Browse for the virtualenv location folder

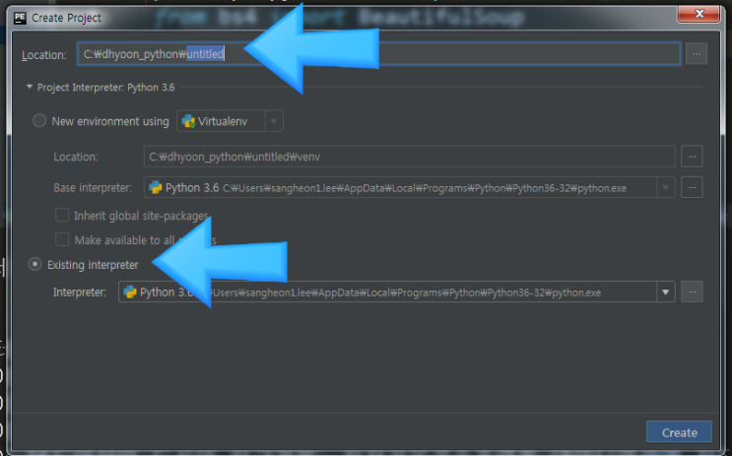pos(692,157)
